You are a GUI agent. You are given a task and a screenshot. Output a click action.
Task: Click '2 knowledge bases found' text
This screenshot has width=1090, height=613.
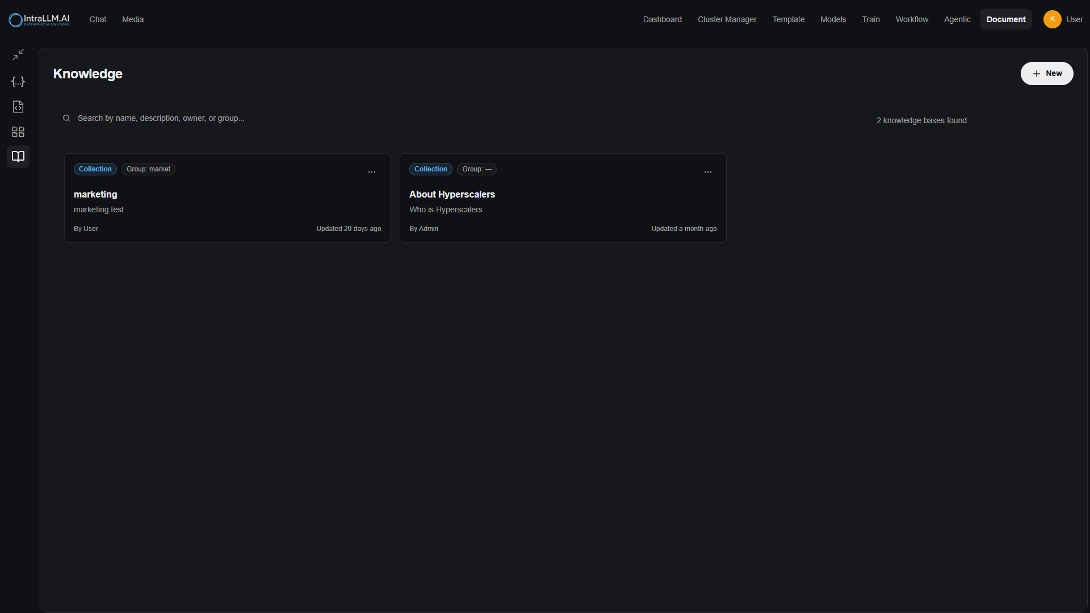point(921,120)
